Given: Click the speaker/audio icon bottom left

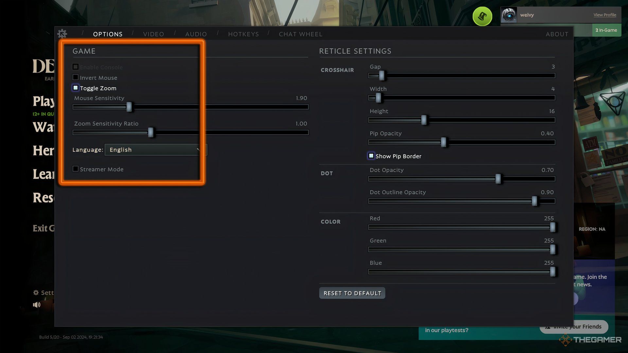Looking at the screenshot, I should (37, 305).
